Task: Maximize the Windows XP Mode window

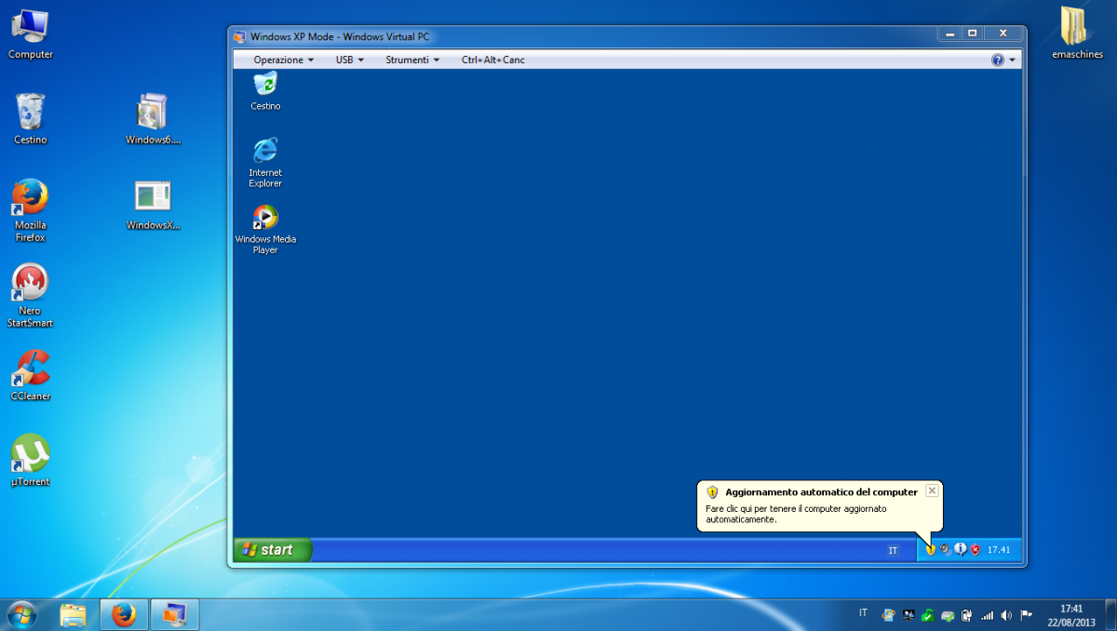Action: point(973,34)
